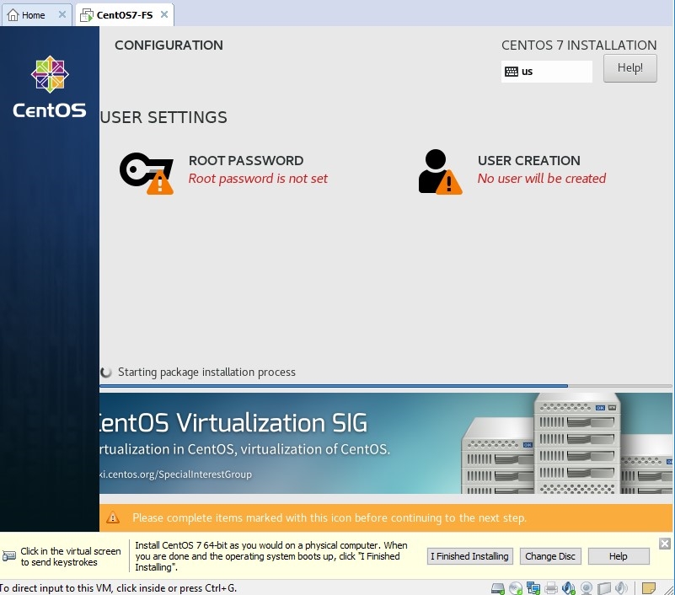Close the Home tab
Image resolution: width=675 pixels, height=595 pixels.
(x=62, y=15)
